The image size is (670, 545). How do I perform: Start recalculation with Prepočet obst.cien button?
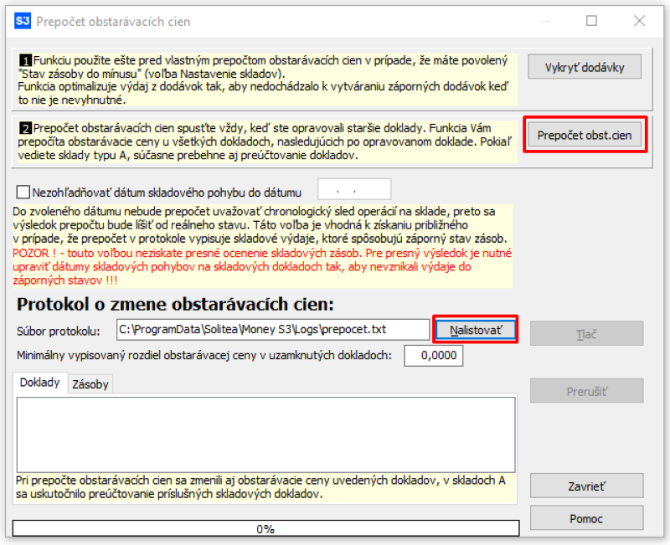click(x=585, y=135)
